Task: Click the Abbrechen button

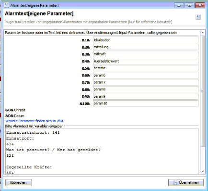Action: point(18,182)
